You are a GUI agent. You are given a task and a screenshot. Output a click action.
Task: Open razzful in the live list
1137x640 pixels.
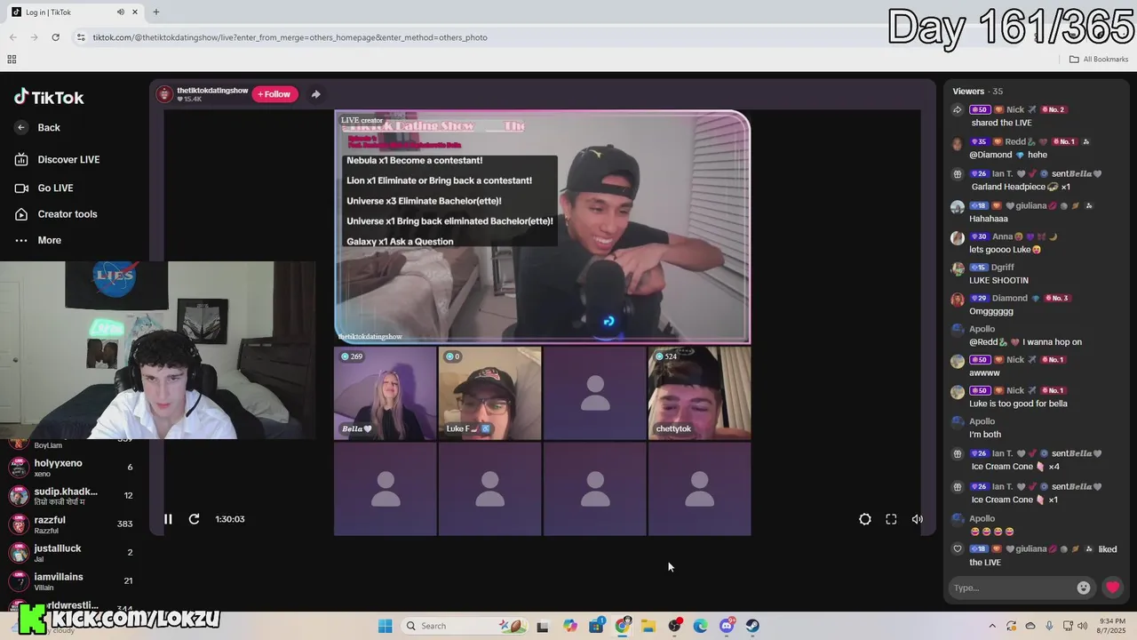tap(71, 524)
